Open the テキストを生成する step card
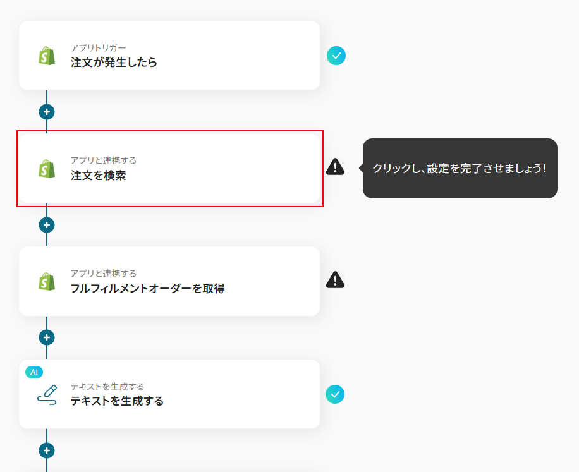This screenshot has height=472, width=579. [169, 394]
